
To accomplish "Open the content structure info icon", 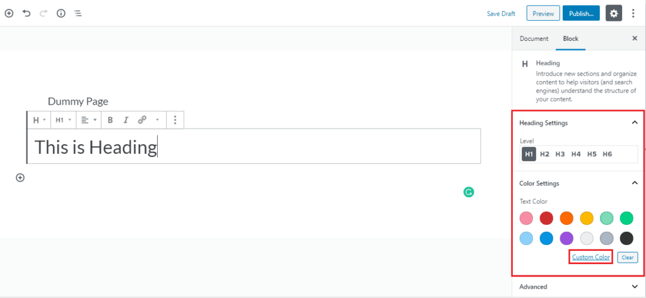I will (x=61, y=13).
